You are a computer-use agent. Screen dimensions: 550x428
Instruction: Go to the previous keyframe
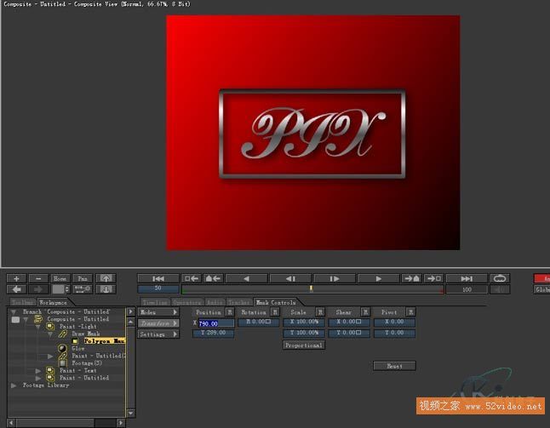[192, 278]
